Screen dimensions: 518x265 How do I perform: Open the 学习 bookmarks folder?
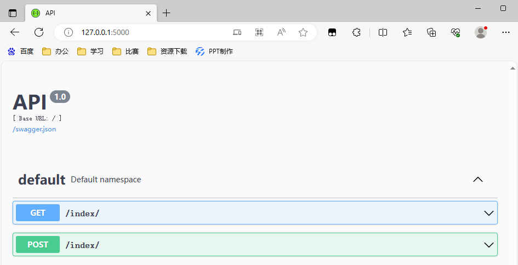click(x=90, y=51)
